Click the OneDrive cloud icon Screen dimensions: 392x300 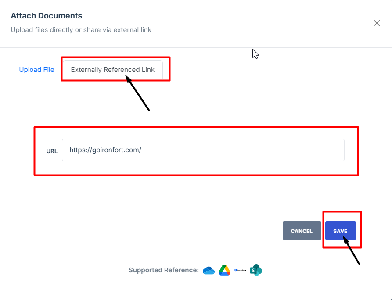click(209, 271)
